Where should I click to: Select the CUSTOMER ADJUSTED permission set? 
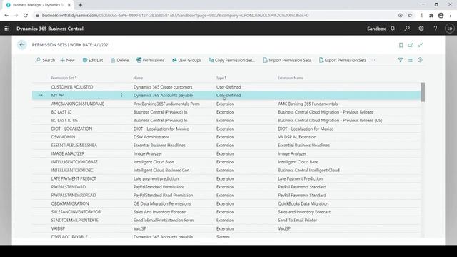226,87
